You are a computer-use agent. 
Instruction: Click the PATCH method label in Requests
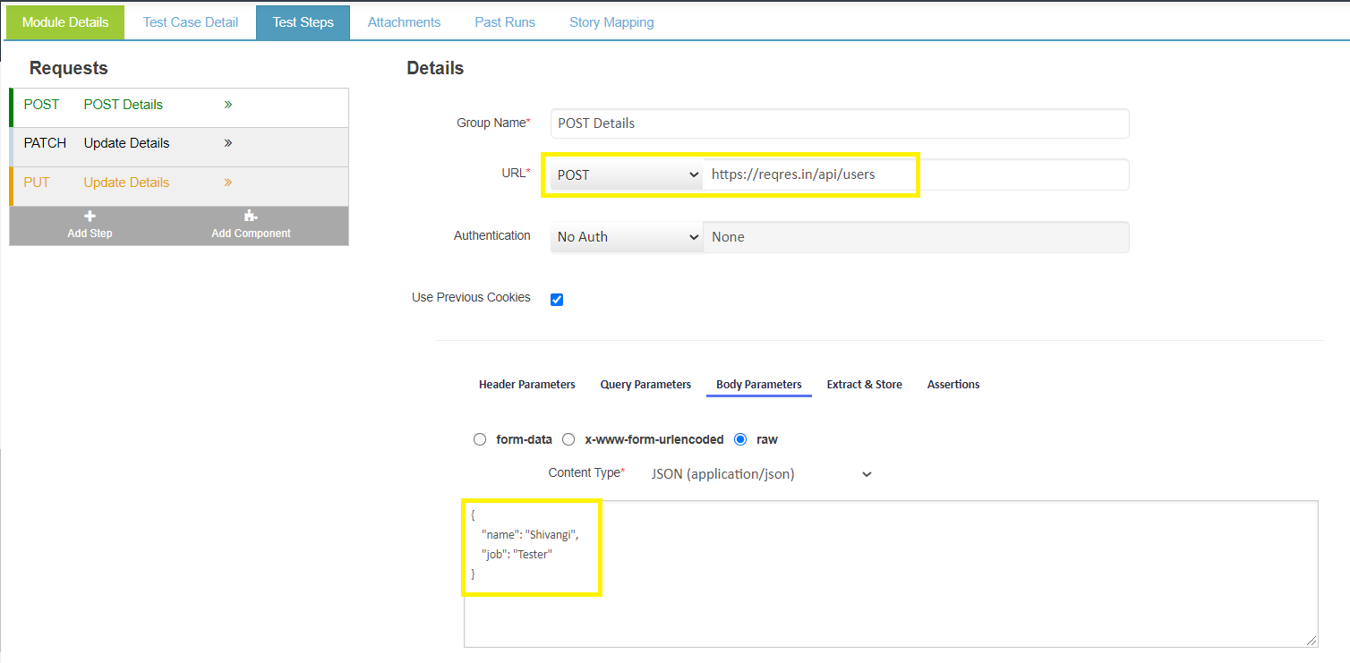[45, 143]
